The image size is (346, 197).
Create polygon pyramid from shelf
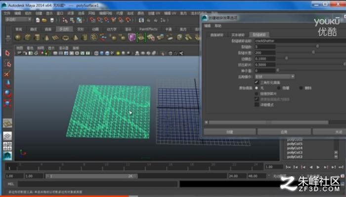point(75,38)
